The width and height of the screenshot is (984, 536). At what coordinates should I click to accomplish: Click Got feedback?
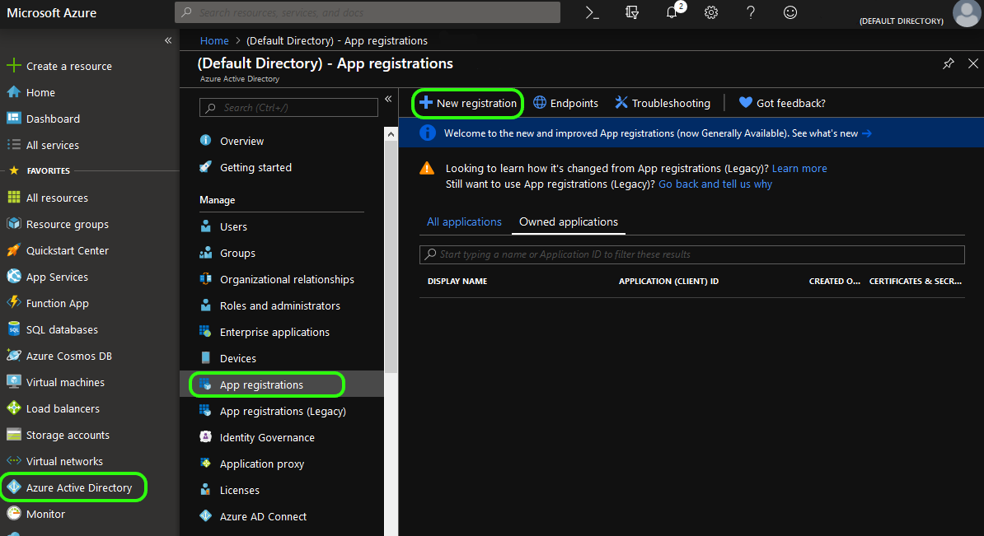tap(782, 103)
